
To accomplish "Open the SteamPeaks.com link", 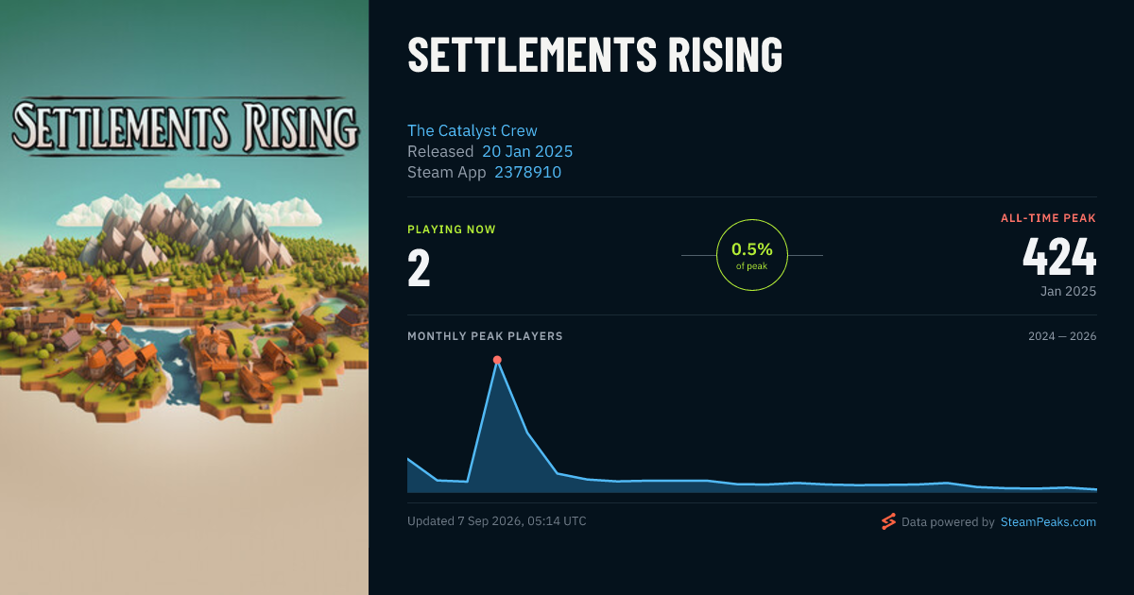I will point(1048,521).
